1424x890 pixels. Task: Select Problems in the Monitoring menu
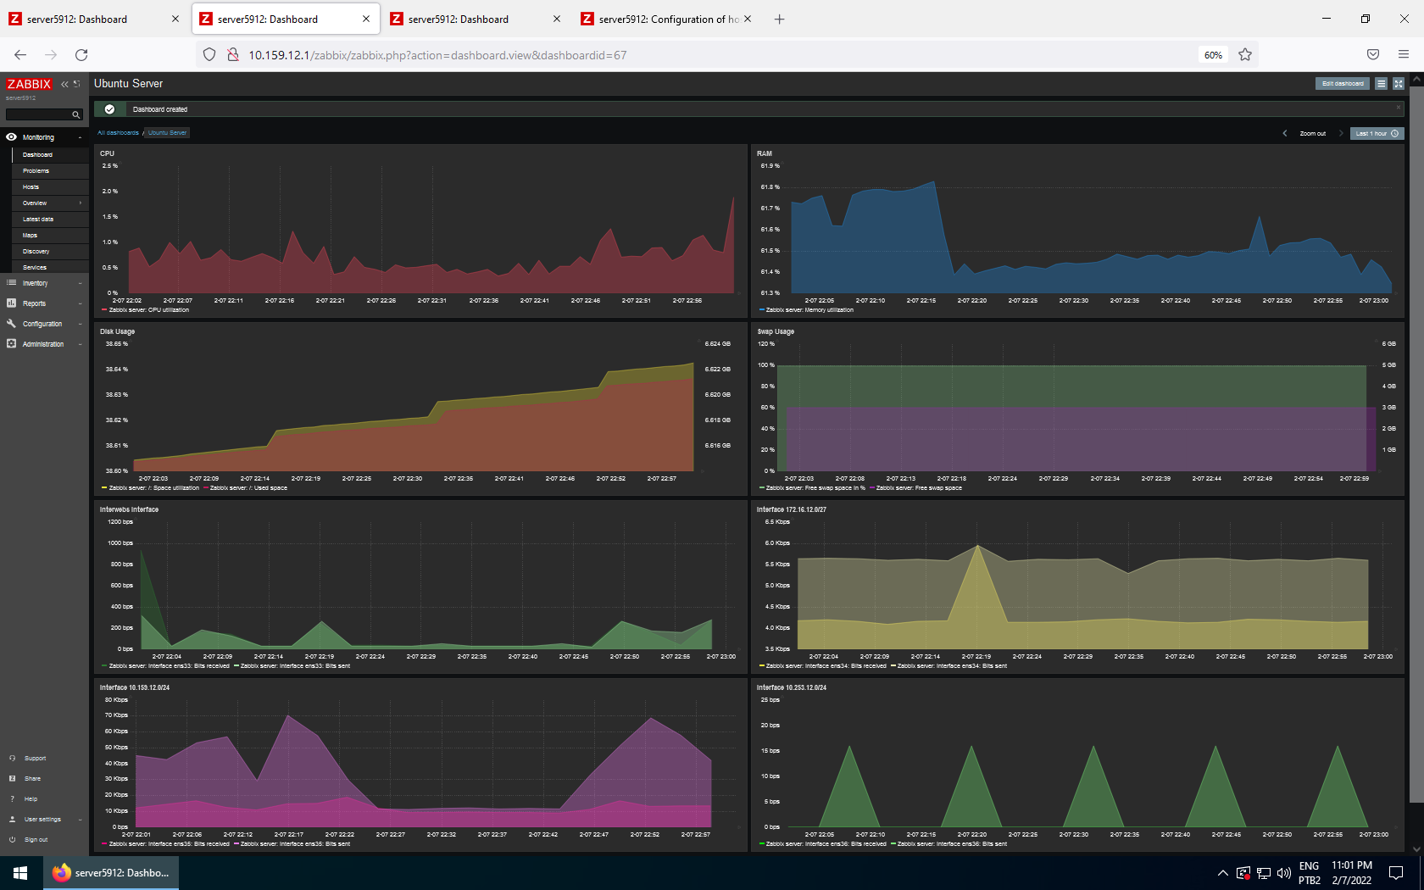[x=36, y=170]
